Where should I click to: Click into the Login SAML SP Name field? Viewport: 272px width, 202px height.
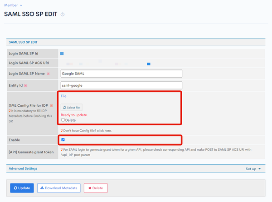click(x=121, y=74)
